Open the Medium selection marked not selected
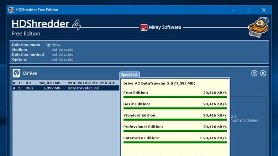 pos(62,50)
